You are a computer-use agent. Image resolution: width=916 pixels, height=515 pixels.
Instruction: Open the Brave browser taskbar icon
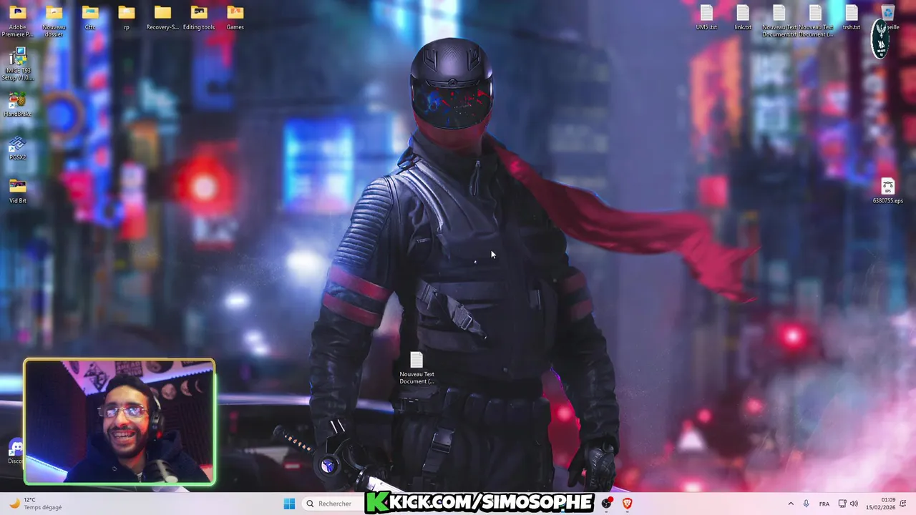628,504
